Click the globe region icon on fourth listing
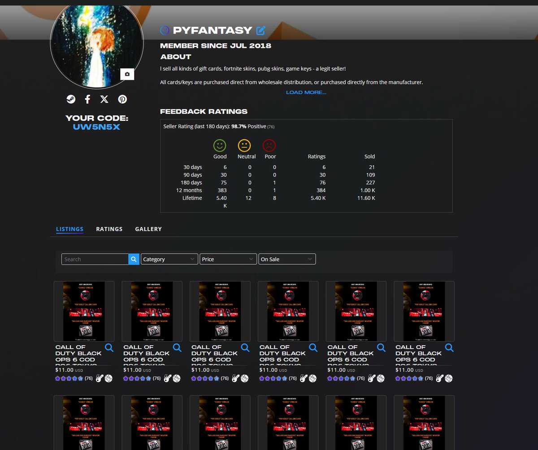538x450 pixels. [x=312, y=378]
